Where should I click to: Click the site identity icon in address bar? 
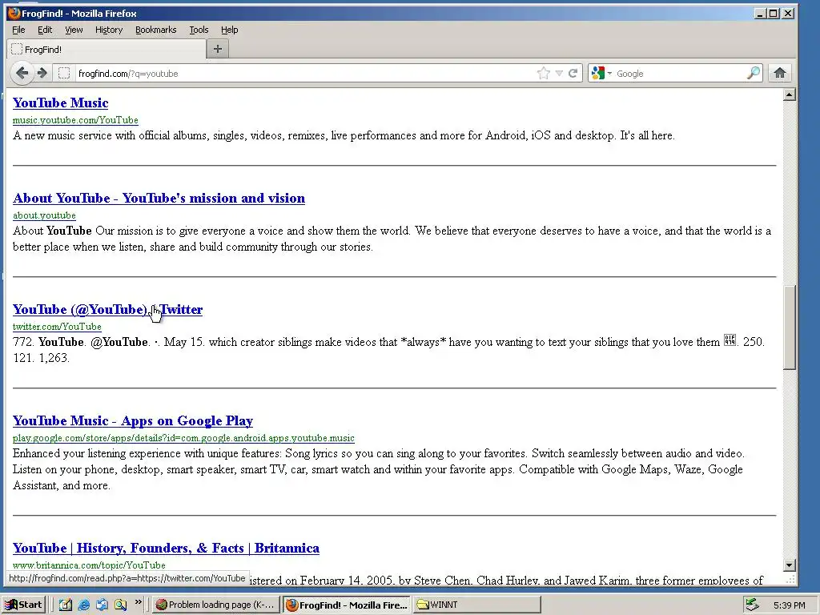coord(64,73)
